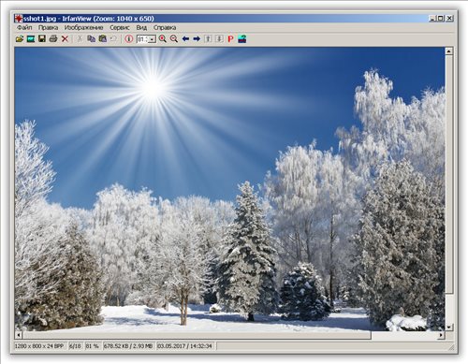Image resolution: width=468 pixels, height=364 pixels.
Task: Paste using the clipboard icon
Action: point(103,38)
